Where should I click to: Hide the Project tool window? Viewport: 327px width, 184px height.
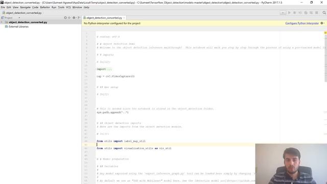pos(79,18)
